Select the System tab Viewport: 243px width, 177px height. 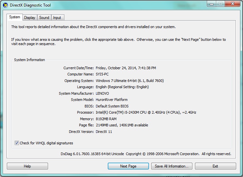click(15, 17)
